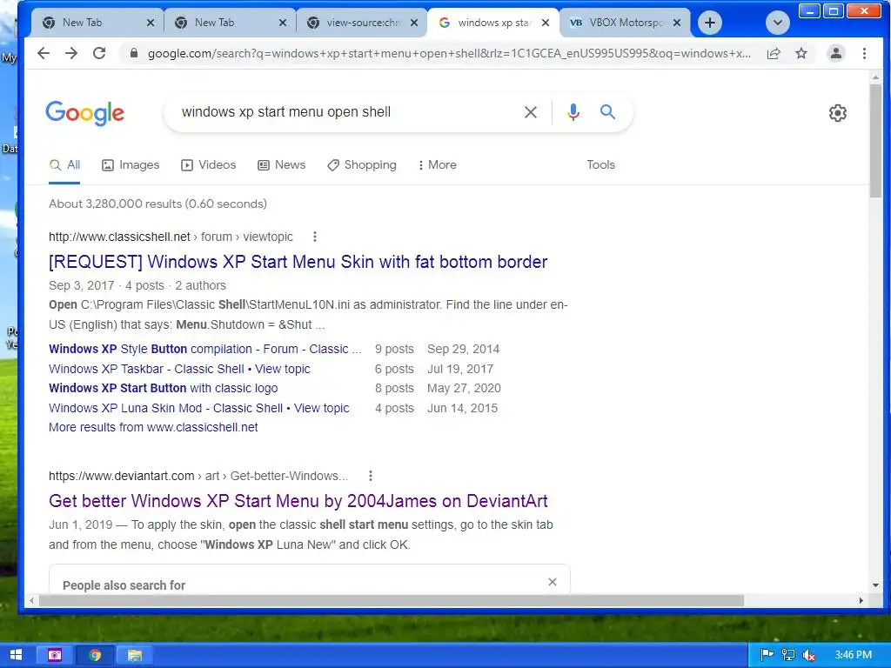Open Chrome three-dot menu
This screenshot has height=668, width=891.
864,53
